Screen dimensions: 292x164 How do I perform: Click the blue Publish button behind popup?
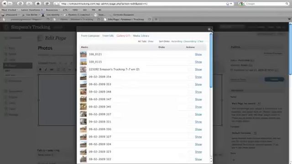click(x=274, y=79)
